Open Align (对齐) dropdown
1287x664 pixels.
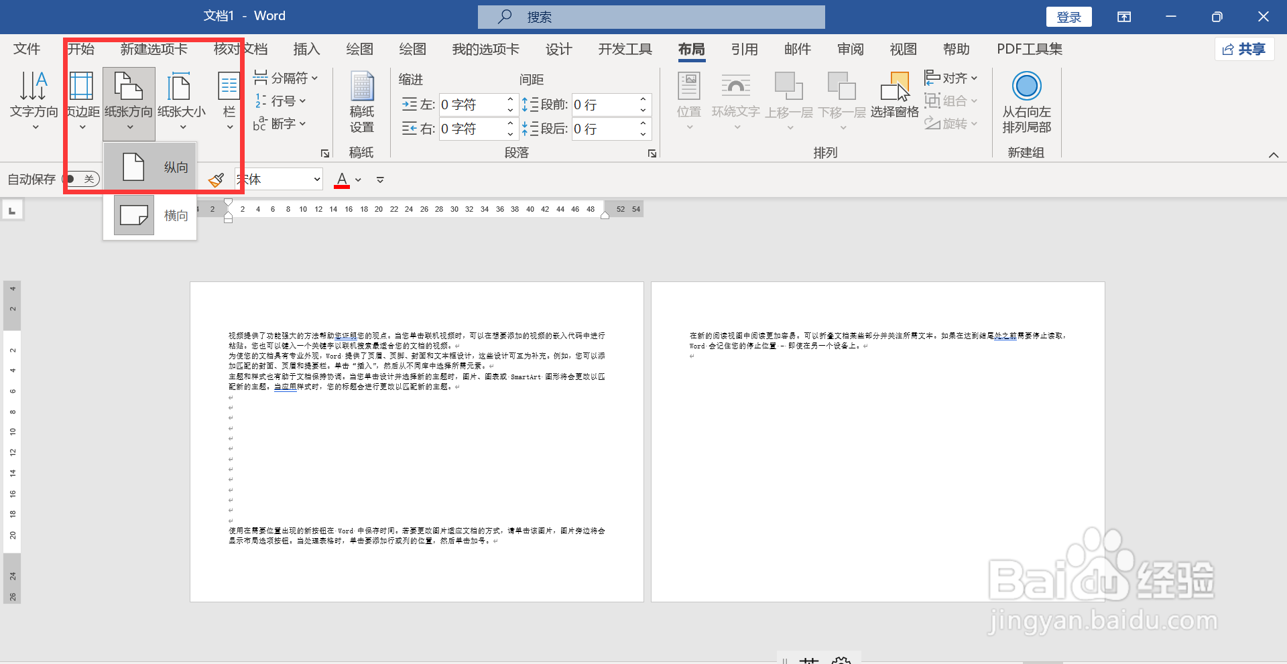click(951, 78)
